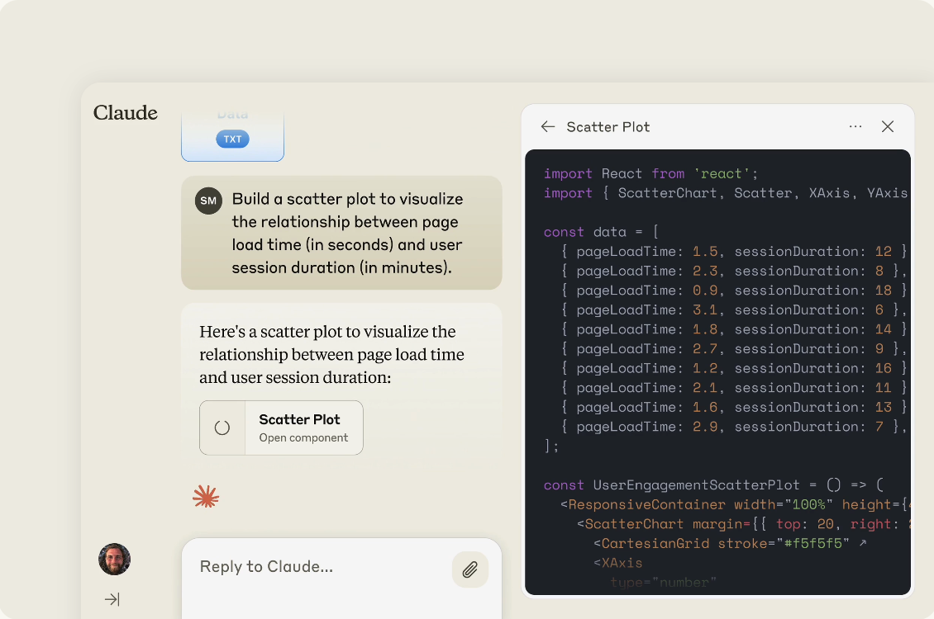
Task: Click the Open component link
Action: (304, 437)
